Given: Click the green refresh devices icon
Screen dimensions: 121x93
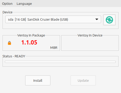Looking at the screenshot, I should tap(109, 20).
